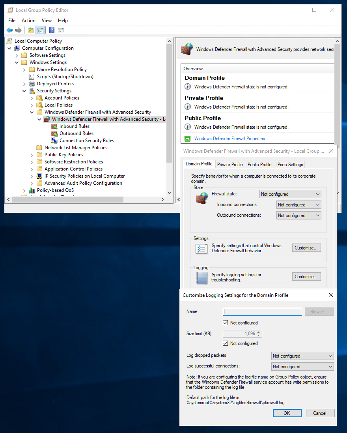The width and height of the screenshot is (347, 433).
Task: Expand the Software Settings tree node
Action: click(17, 56)
